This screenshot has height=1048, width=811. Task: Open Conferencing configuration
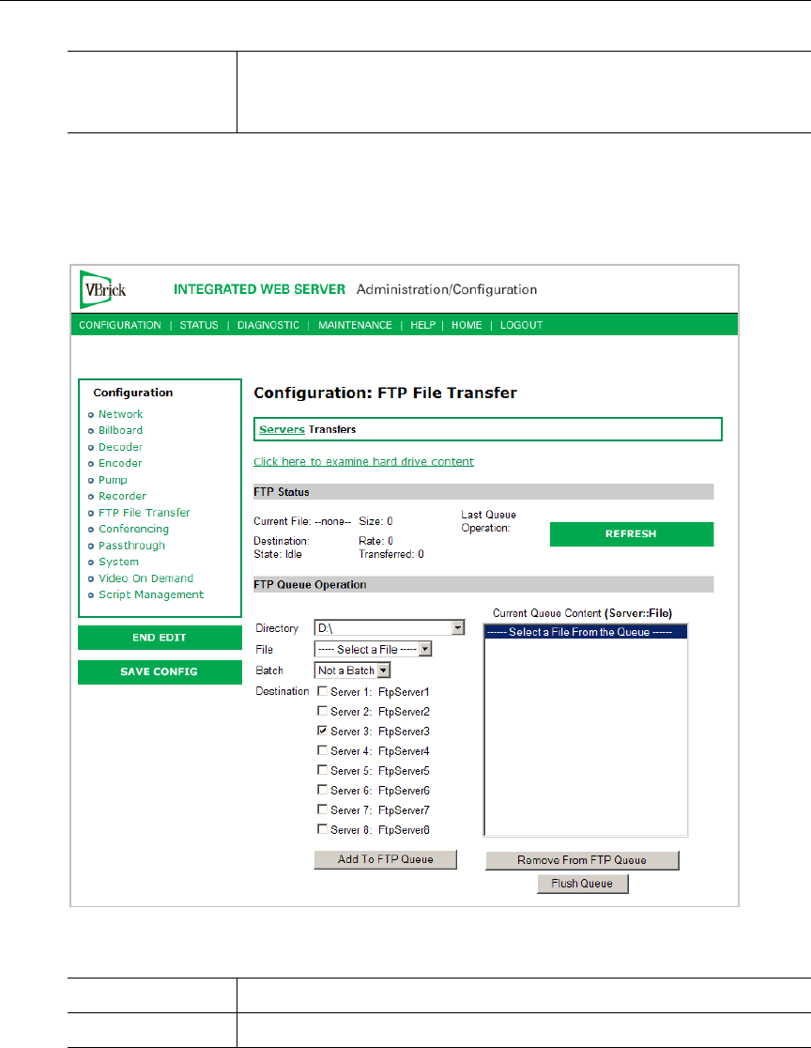[133, 529]
